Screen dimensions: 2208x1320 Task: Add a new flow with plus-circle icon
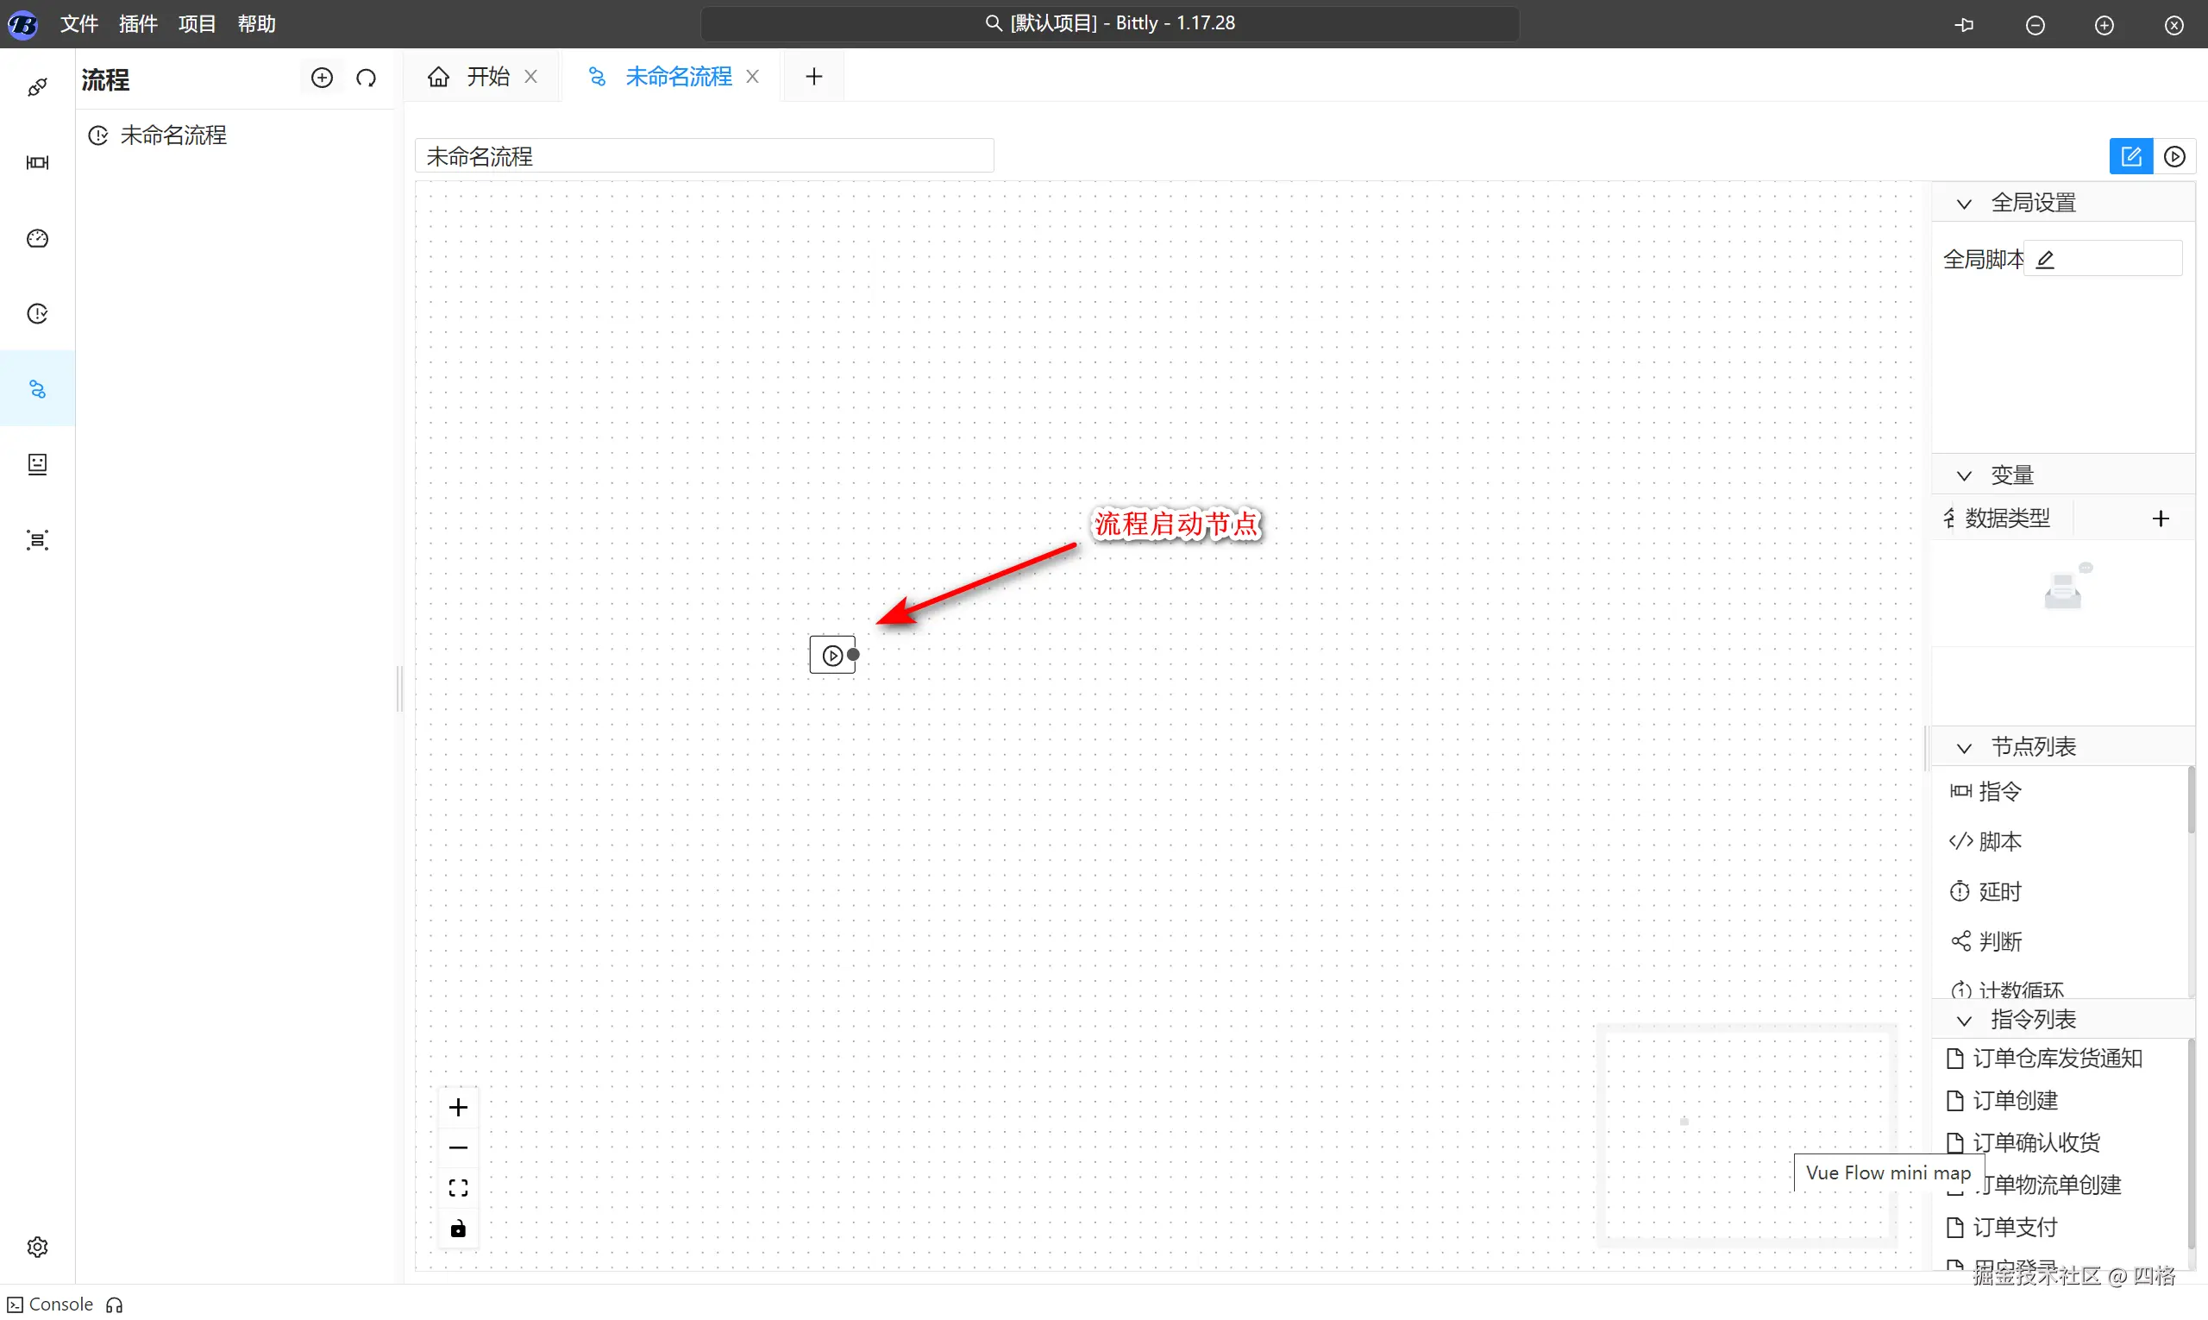322,79
